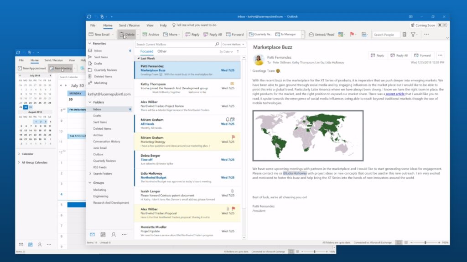
Task: Click the To Manager quick step
Action: [x=285, y=35]
